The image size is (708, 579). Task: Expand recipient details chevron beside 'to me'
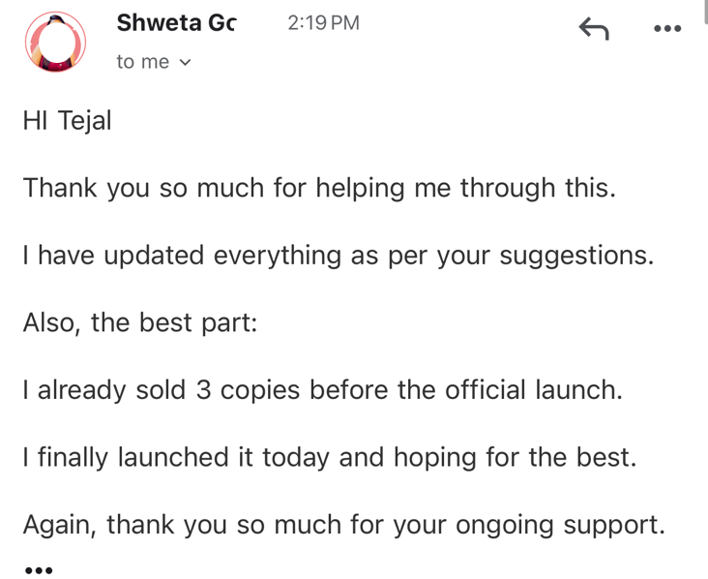(x=185, y=62)
